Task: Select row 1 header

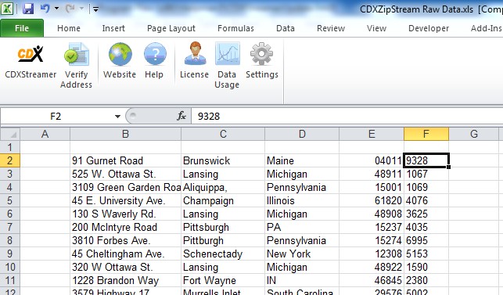Action: [10, 147]
